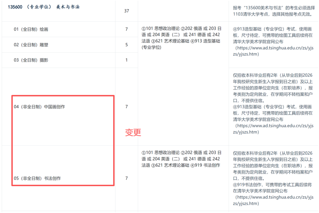Screen dimensions: 319x213
Task: Click quota 7 beside 中国画创作
Action: (127, 107)
